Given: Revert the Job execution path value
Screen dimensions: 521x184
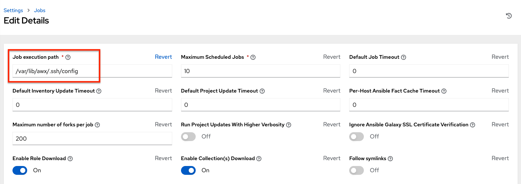Looking at the screenshot, I should 163,57.
